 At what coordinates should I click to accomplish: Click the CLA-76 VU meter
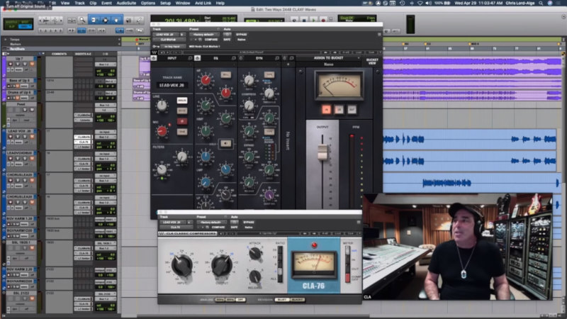pos(314,264)
